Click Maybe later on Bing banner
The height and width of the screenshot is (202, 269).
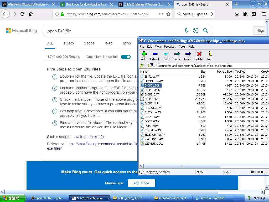[x=114, y=183]
